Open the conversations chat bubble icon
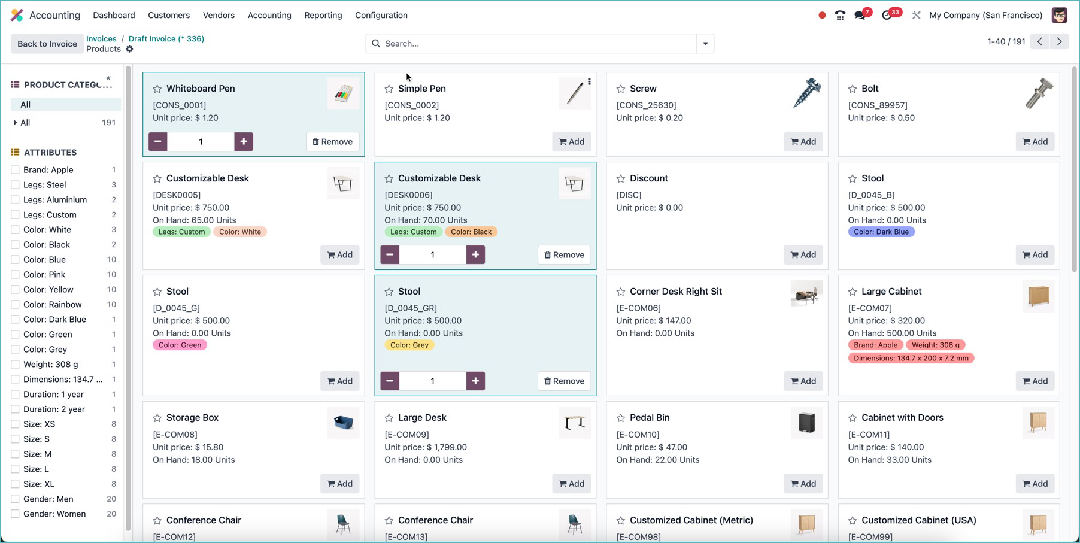This screenshot has height=543, width=1080. pyautogui.click(x=860, y=16)
